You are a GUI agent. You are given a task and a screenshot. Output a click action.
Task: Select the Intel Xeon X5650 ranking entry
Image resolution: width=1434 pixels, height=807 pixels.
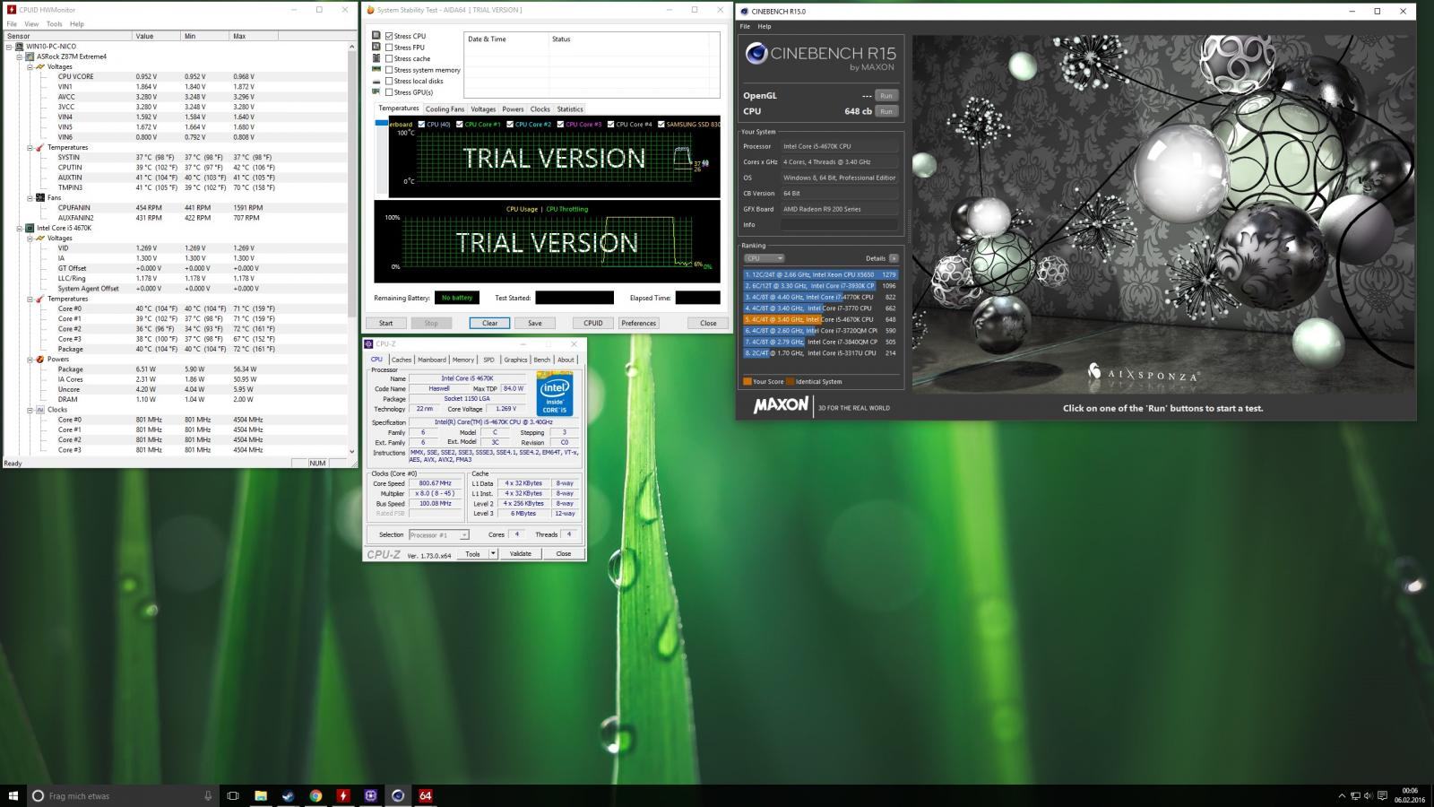tap(821, 274)
